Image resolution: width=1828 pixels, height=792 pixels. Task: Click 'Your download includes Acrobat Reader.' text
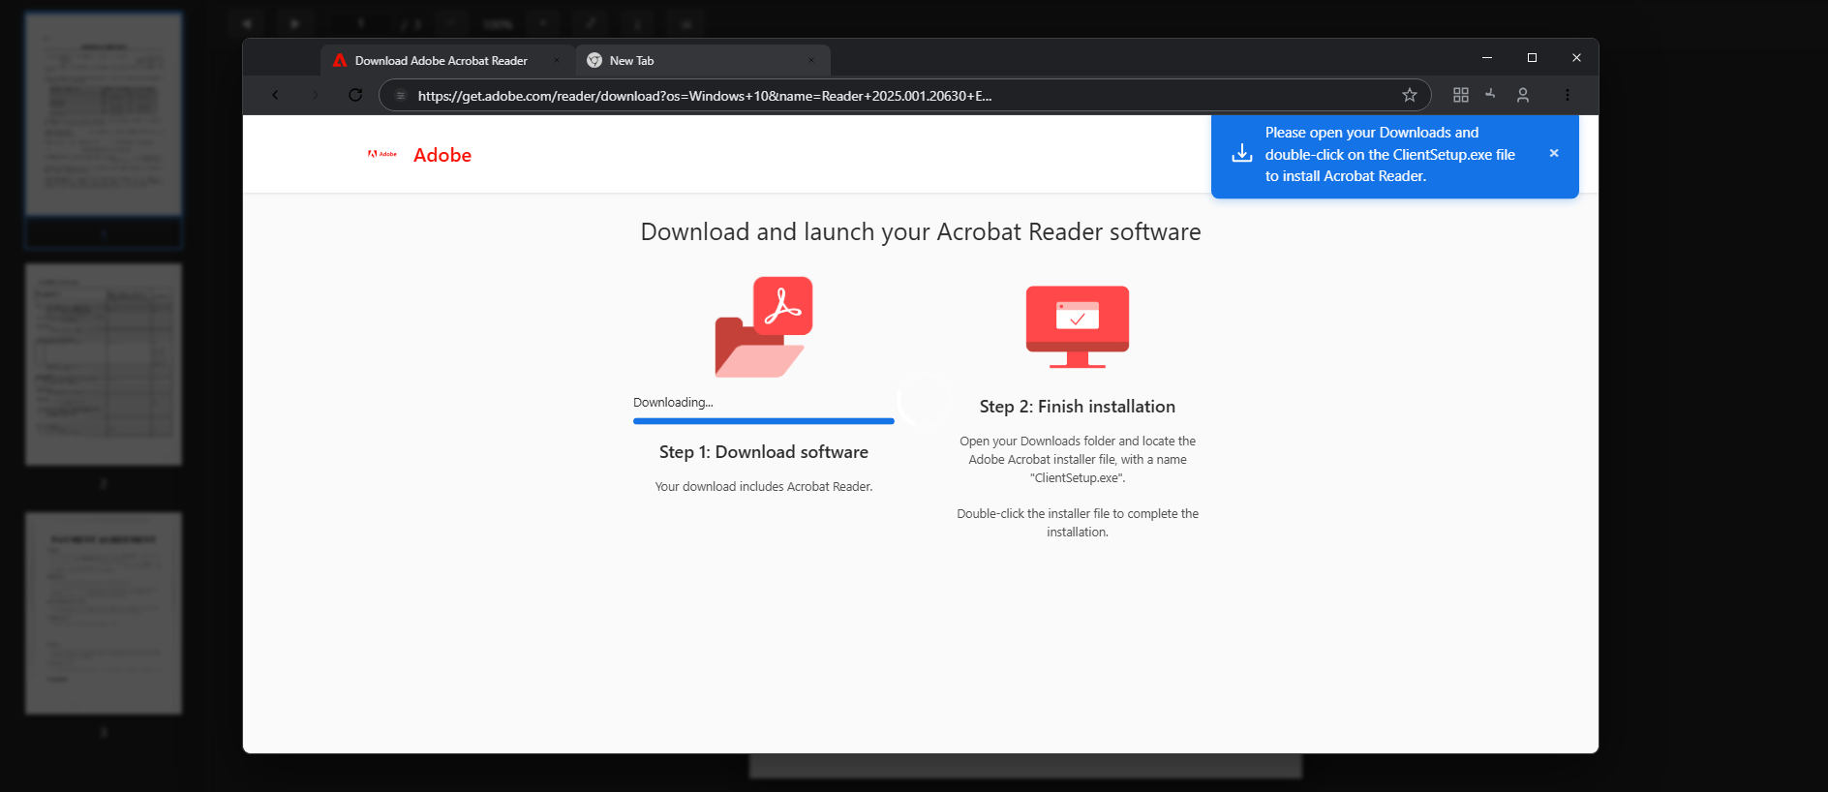tap(764, 487)
